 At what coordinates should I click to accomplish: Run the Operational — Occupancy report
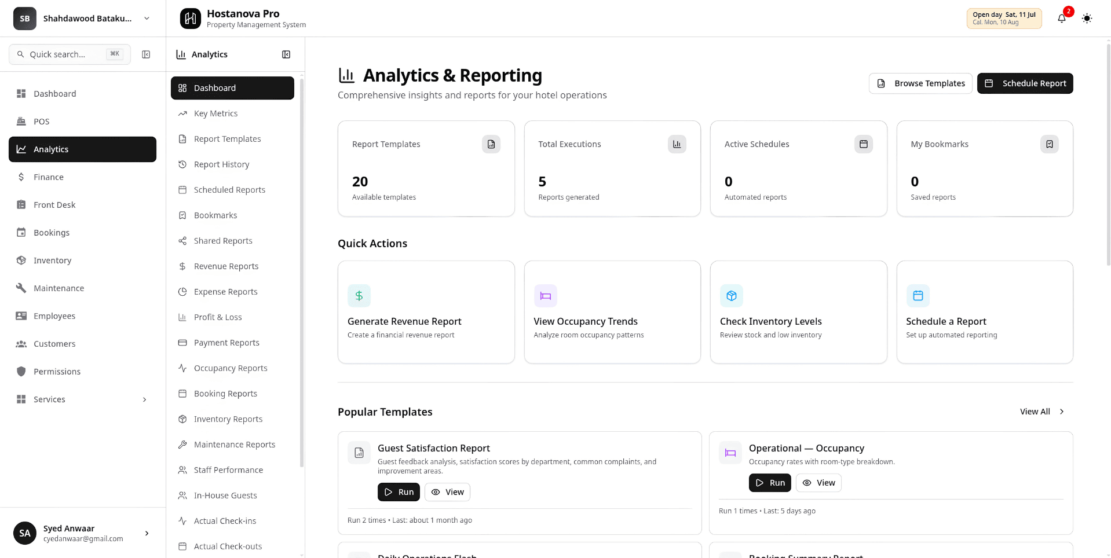point(770,483)
